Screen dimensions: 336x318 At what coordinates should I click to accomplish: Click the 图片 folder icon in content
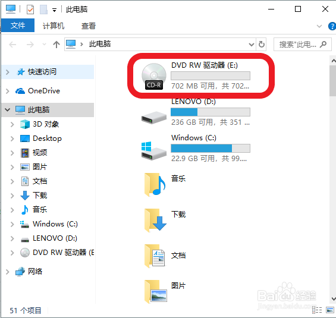pyautogui.click(x=155, y=292)
